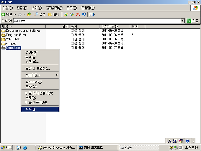Choose Sharing and Security (공유 및 보안)
201x151 pixels.
(40, 68)
